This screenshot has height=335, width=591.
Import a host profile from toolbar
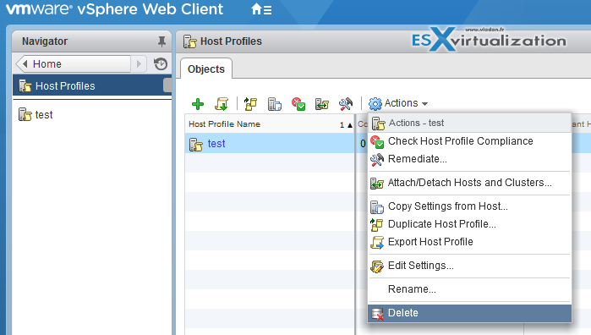coord(222,104)
